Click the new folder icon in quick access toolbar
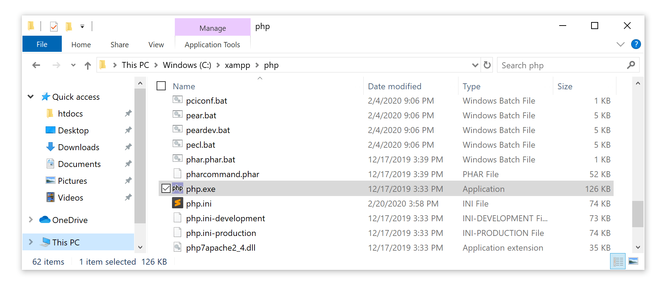The image size is (661, 286). 68,26
